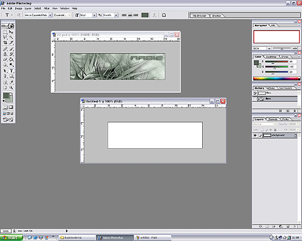This screenshot has height=241, width=302.
Task: Select the Eraser tool
Action: (x=5, y=60)
